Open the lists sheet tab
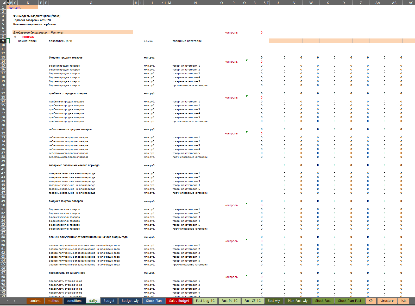This screenshot has height=306, width=415. 403,301
